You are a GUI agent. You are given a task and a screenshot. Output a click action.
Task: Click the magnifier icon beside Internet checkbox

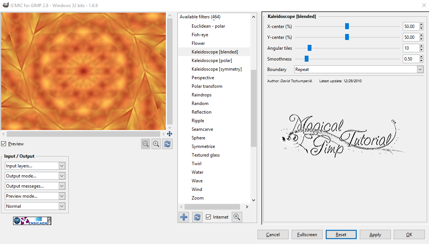coord(237,217)
